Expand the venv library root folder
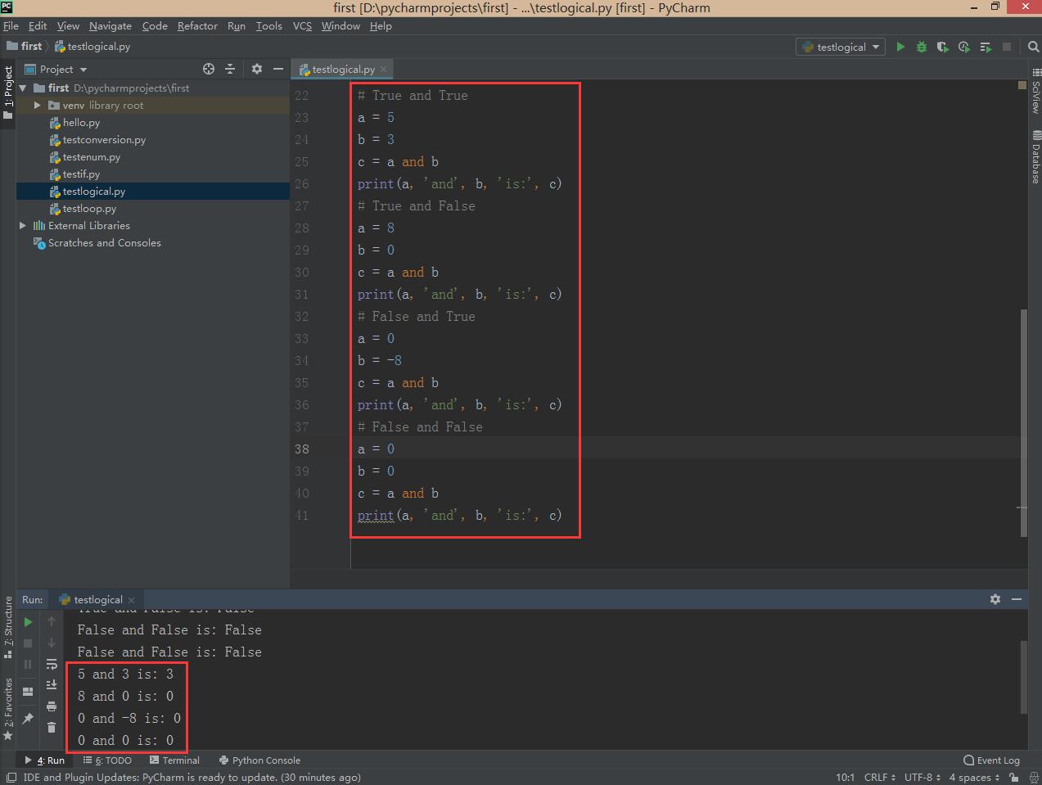 click(x=38, y=105)
